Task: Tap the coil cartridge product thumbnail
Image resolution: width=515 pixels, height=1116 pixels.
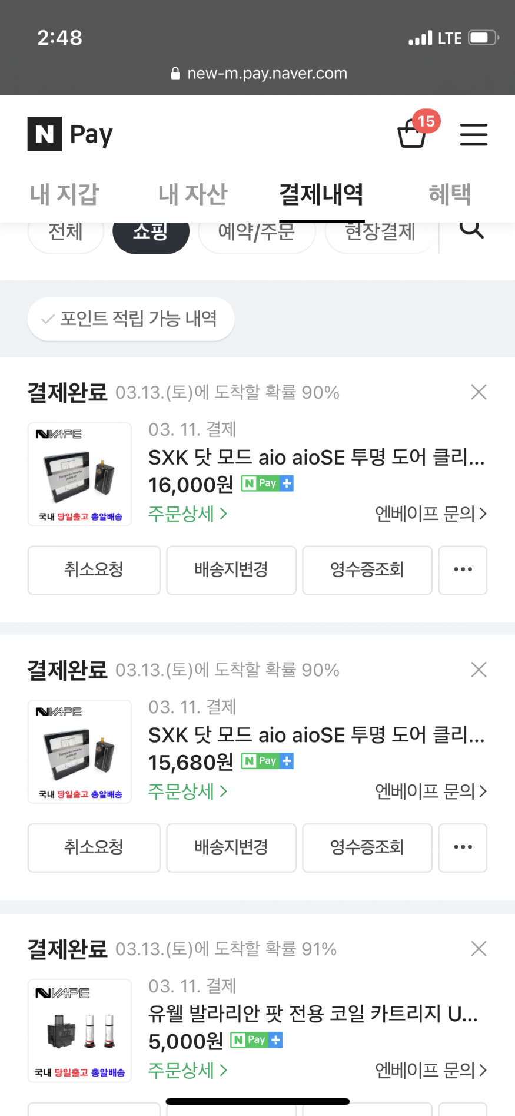Action: pos(79,1030)
